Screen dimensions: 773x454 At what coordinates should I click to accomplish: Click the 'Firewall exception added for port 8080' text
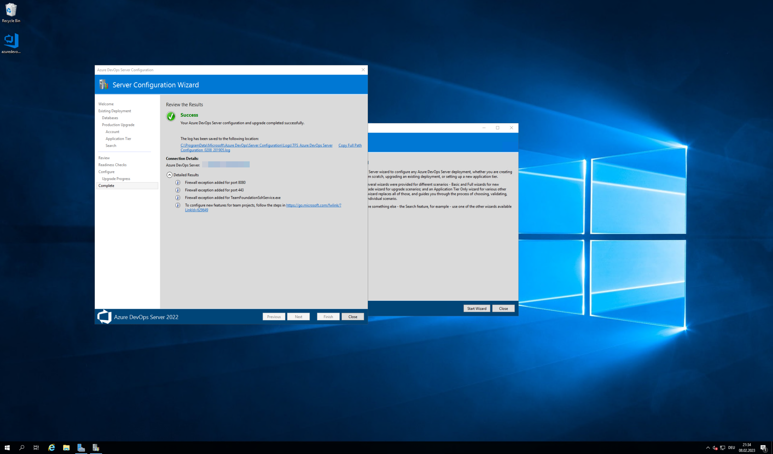[215, 183]
